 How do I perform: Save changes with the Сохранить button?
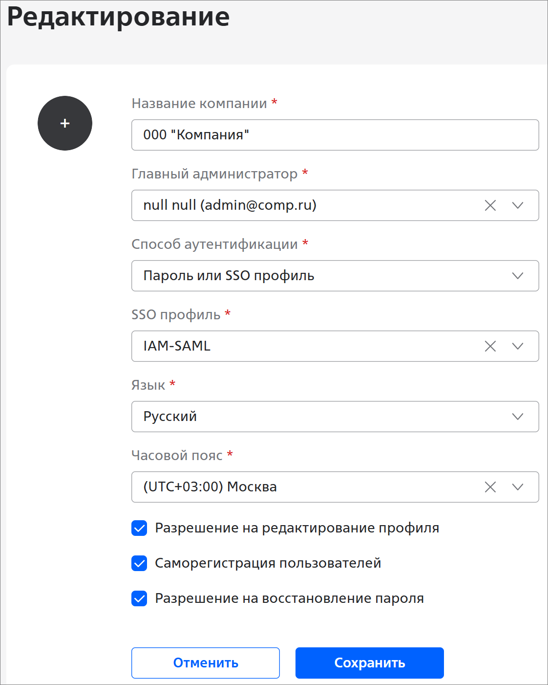370,663
